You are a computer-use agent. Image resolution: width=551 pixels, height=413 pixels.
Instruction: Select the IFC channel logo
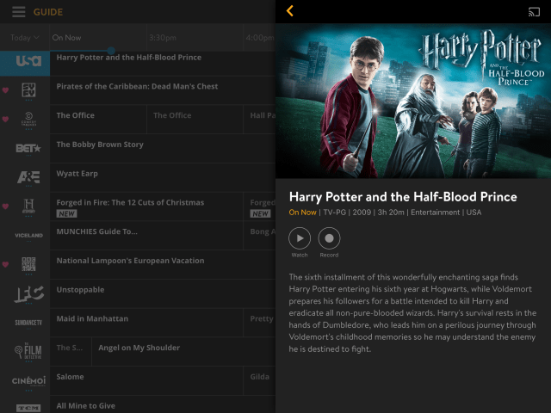pos(28,293)
